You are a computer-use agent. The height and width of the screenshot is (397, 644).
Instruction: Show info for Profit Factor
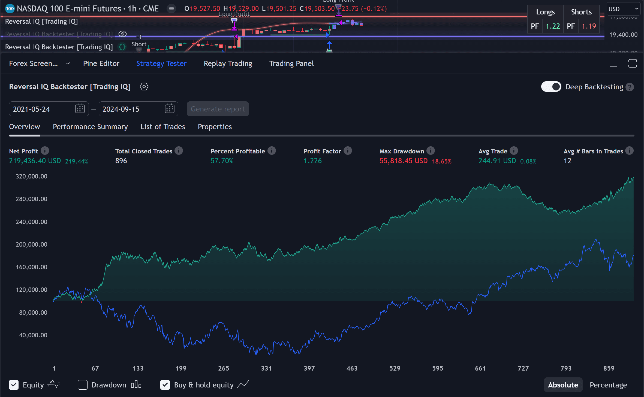(x=348, y=151)
